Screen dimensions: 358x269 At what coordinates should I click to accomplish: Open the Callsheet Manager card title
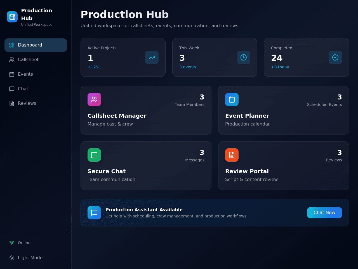[117, 116]
